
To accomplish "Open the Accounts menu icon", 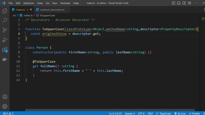I will [5, 97].
